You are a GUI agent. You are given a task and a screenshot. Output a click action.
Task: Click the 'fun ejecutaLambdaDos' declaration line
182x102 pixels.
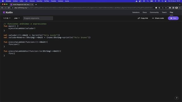(32, 51)
